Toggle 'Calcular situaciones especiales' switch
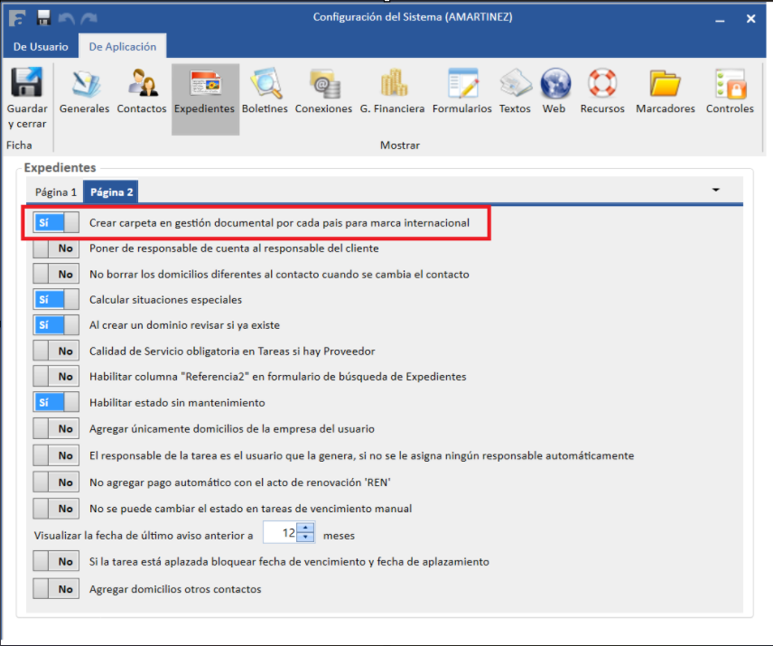773x646 pixels. 55,299
